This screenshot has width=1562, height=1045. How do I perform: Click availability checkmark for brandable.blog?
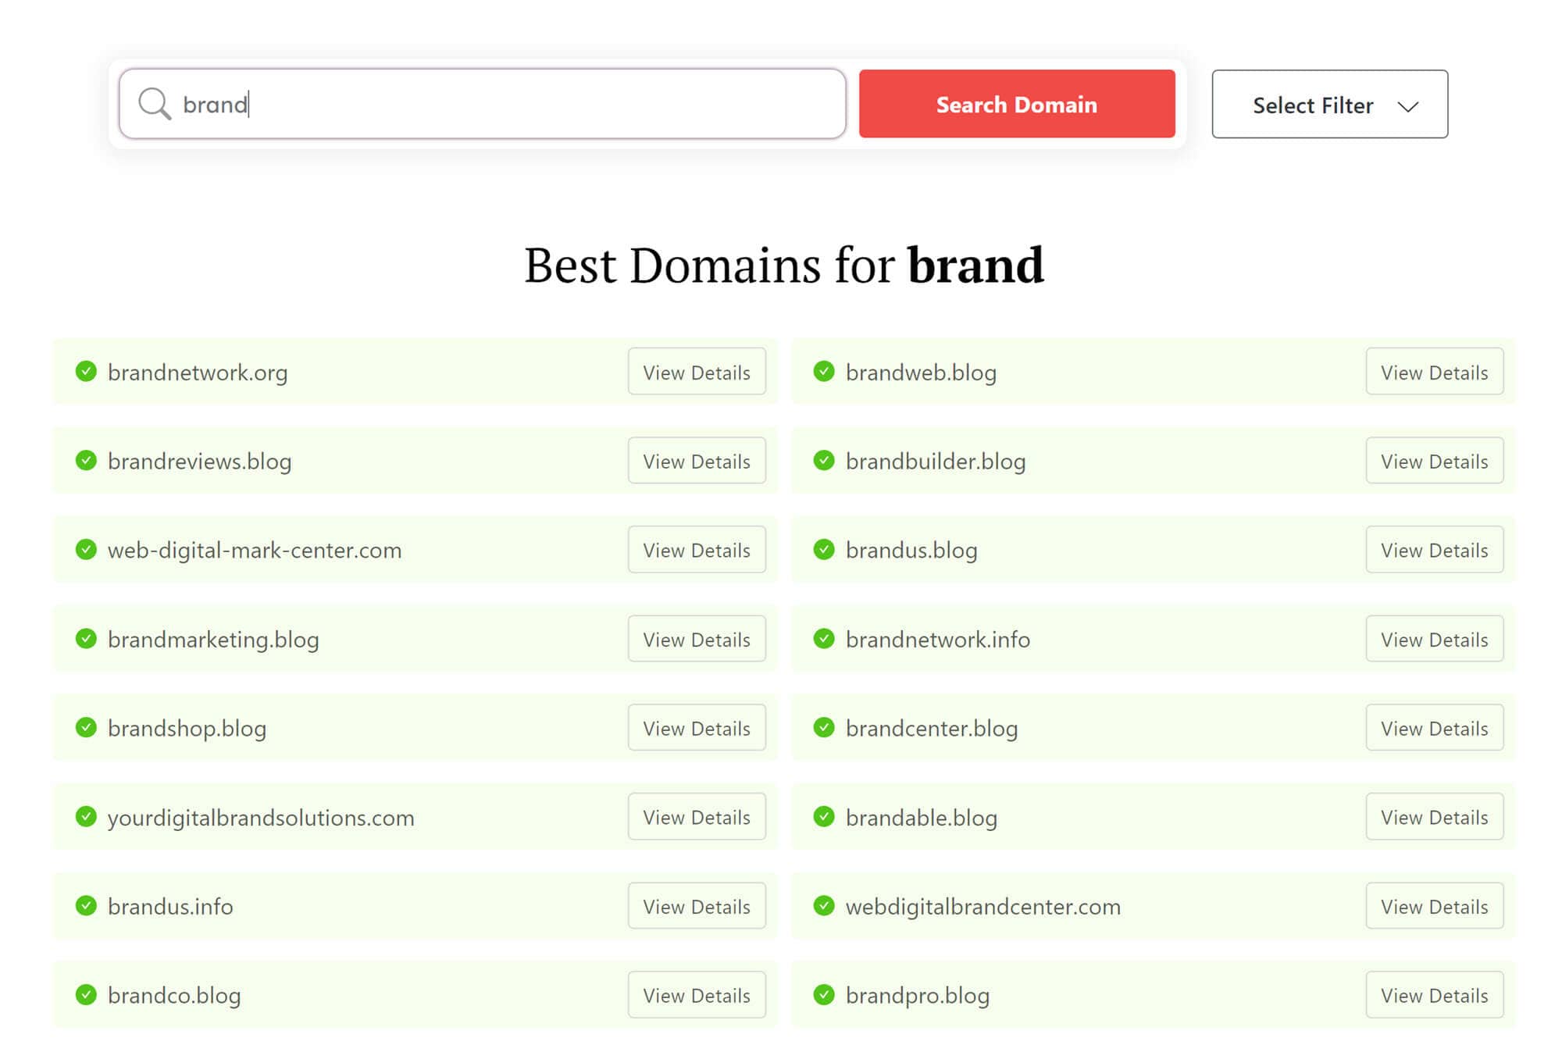pos(824,816)
